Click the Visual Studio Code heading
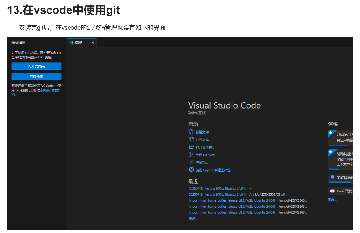The height and width of the screenshot is (233, 360). point(224,105)
